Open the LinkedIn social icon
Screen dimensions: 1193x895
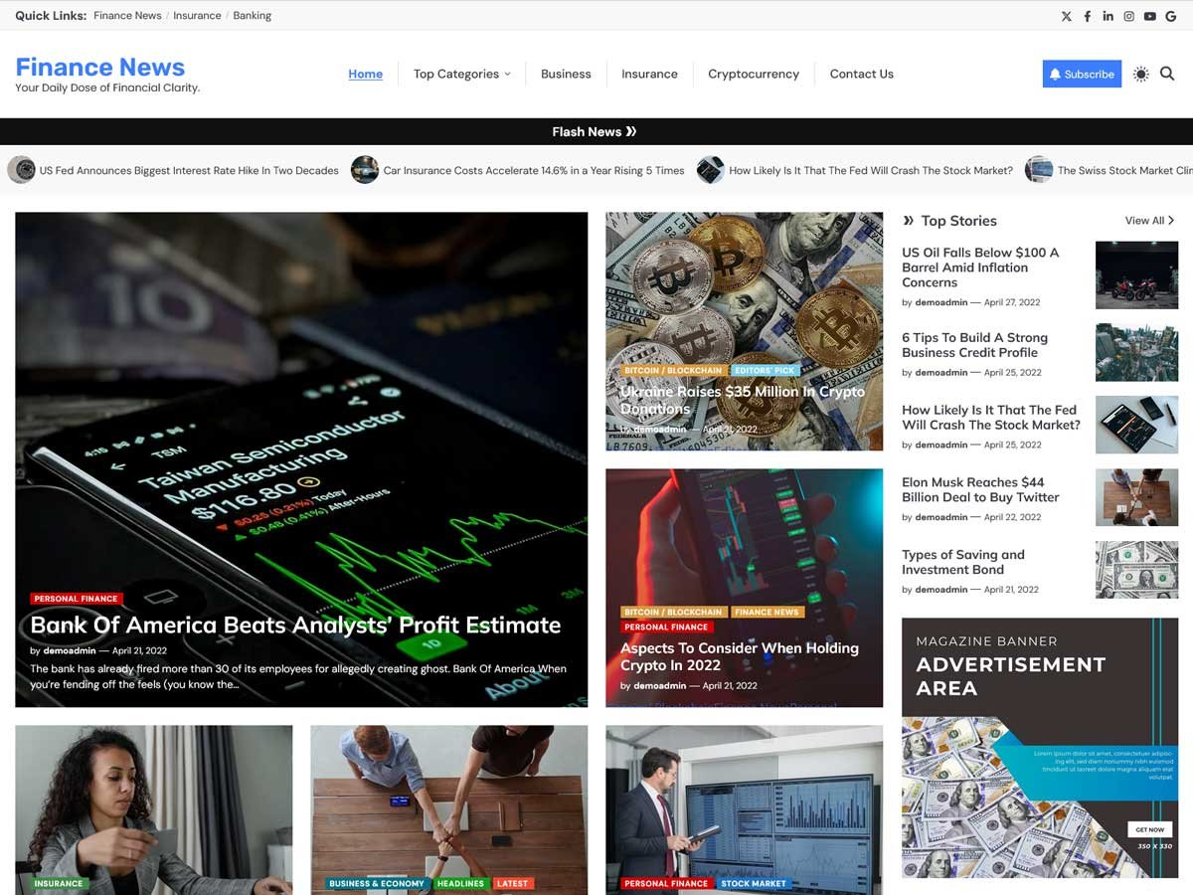(1108, 16)
